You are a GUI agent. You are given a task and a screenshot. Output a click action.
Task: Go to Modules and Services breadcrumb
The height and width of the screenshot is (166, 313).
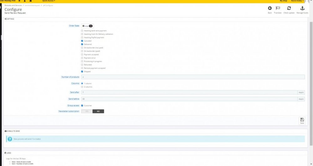(13, 6)
